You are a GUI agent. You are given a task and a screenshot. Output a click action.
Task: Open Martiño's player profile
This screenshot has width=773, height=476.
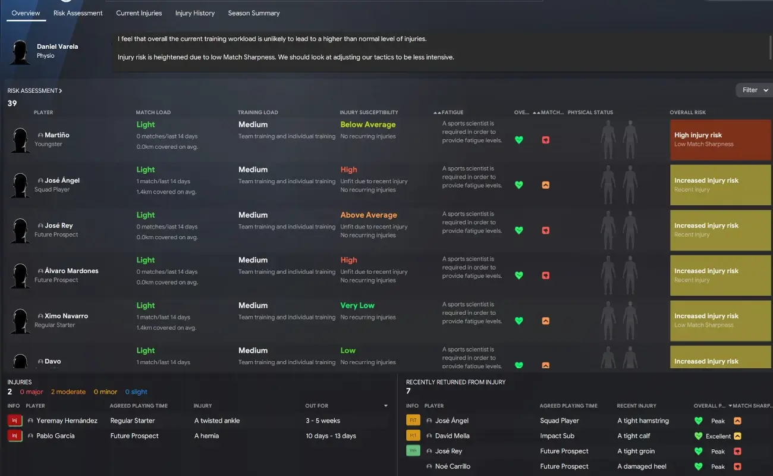[57, 135]
